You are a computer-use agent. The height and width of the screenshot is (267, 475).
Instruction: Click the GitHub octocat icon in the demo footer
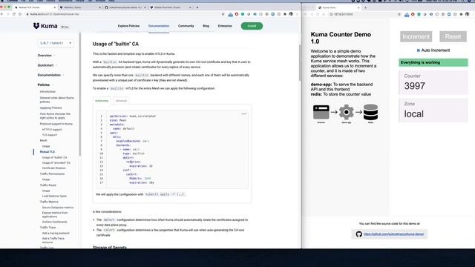359,234
